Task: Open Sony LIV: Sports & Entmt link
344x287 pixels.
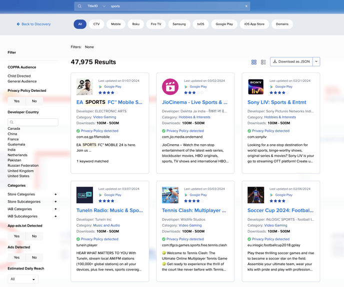Action: point(276,102)
